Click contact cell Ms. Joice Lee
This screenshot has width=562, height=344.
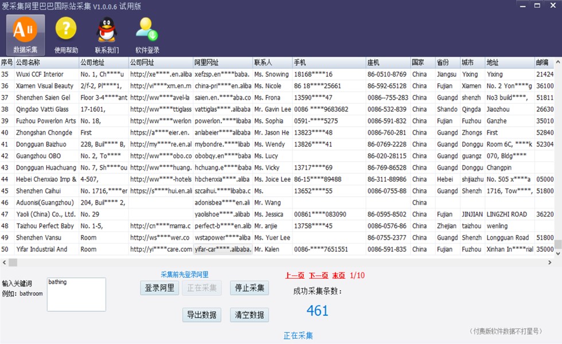(273, 179)
